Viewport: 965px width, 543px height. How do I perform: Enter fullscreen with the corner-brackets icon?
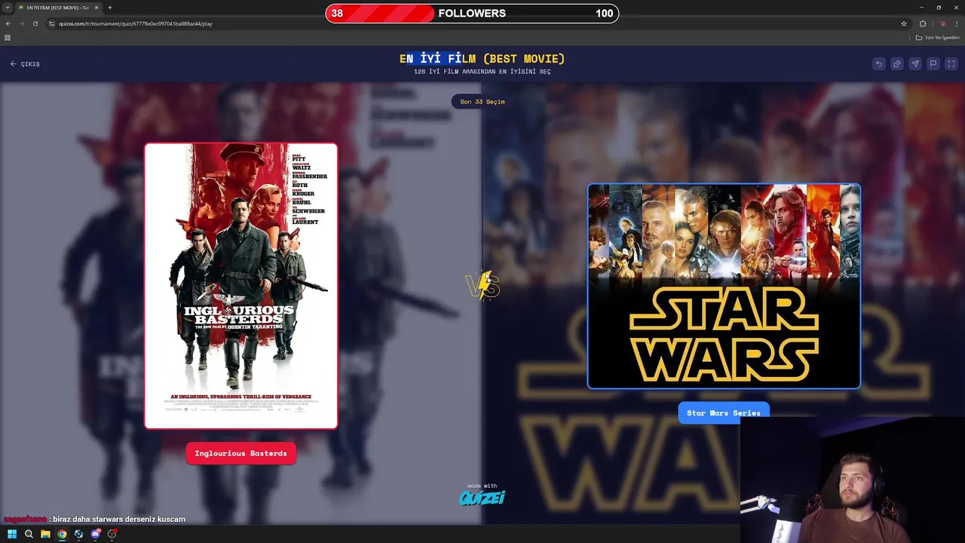coord(951,64)
